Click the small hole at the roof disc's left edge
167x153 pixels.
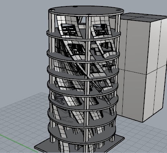point(53,10)
